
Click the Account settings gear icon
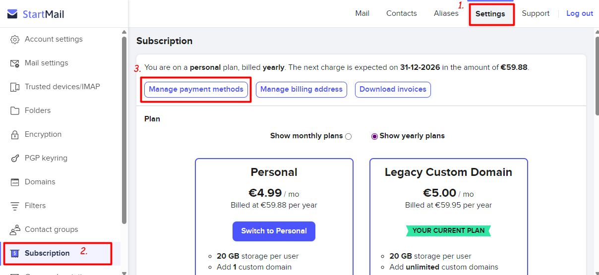coord(15,39)
